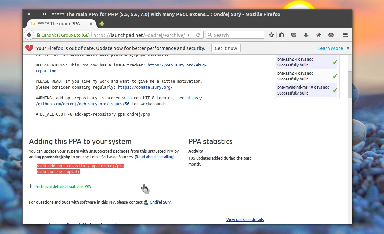This screenshot has width=384, height=234.
Task: Click the search magnifier icon in search box
Action: [x=210, y=35]
